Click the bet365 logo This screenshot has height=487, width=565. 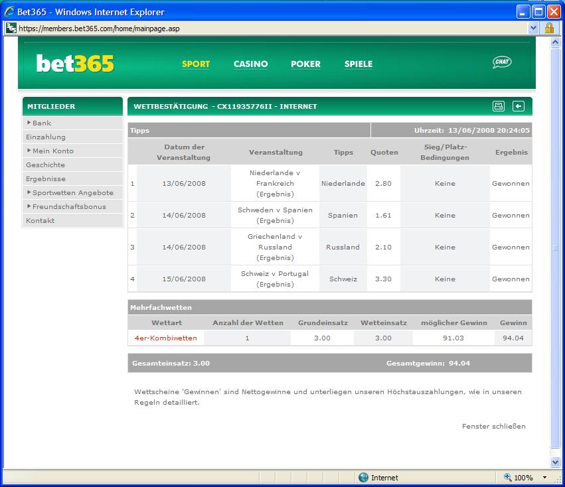click(x=75, y=64)
